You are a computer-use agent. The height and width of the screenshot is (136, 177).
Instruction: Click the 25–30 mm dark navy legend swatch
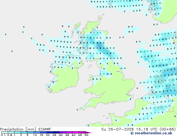click(56, 132)
